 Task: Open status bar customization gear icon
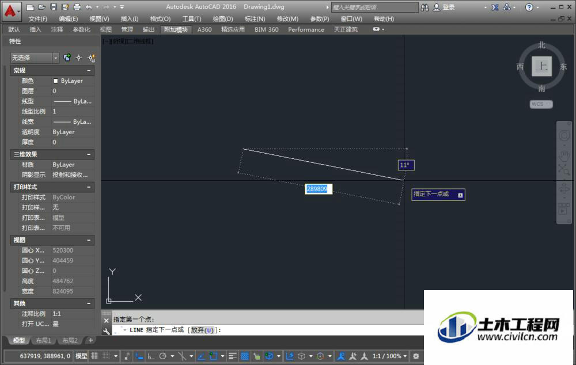click(x=416, y=356)
